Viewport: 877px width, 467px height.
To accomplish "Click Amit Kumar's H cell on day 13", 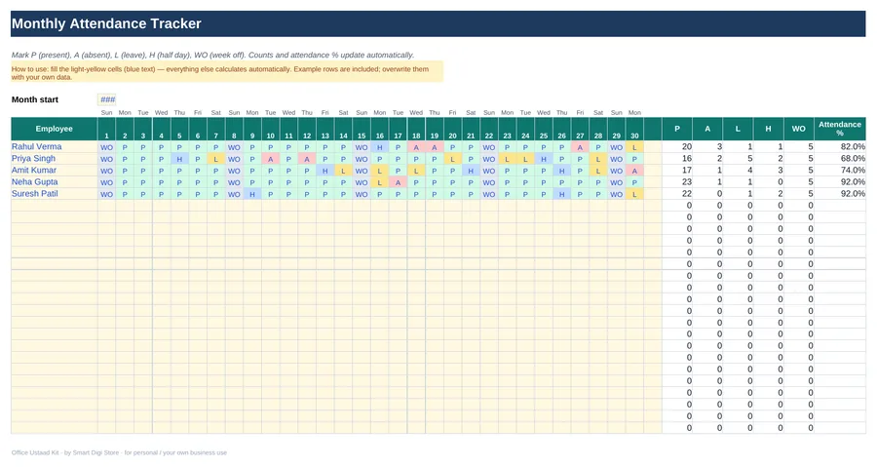I will pyautogui.click(x=324, y=171).
